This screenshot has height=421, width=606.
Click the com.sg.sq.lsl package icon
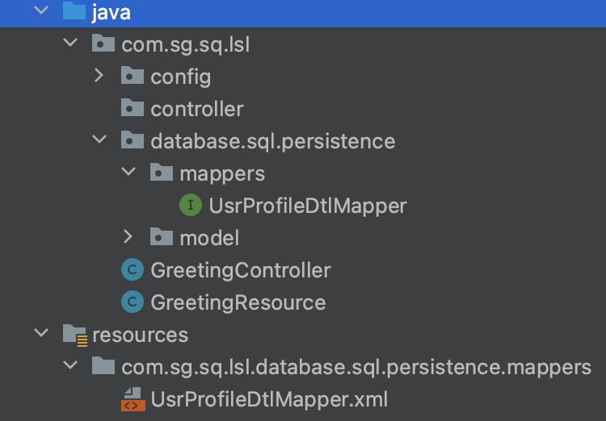[x=103, y=44]
